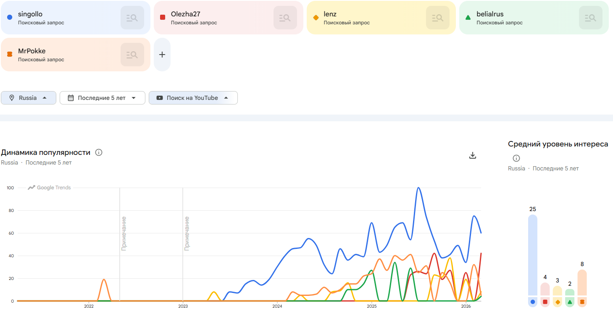Screen dimensions: 613x311
Task: Click the second Примечание note marker
Action: pos(187,233)
